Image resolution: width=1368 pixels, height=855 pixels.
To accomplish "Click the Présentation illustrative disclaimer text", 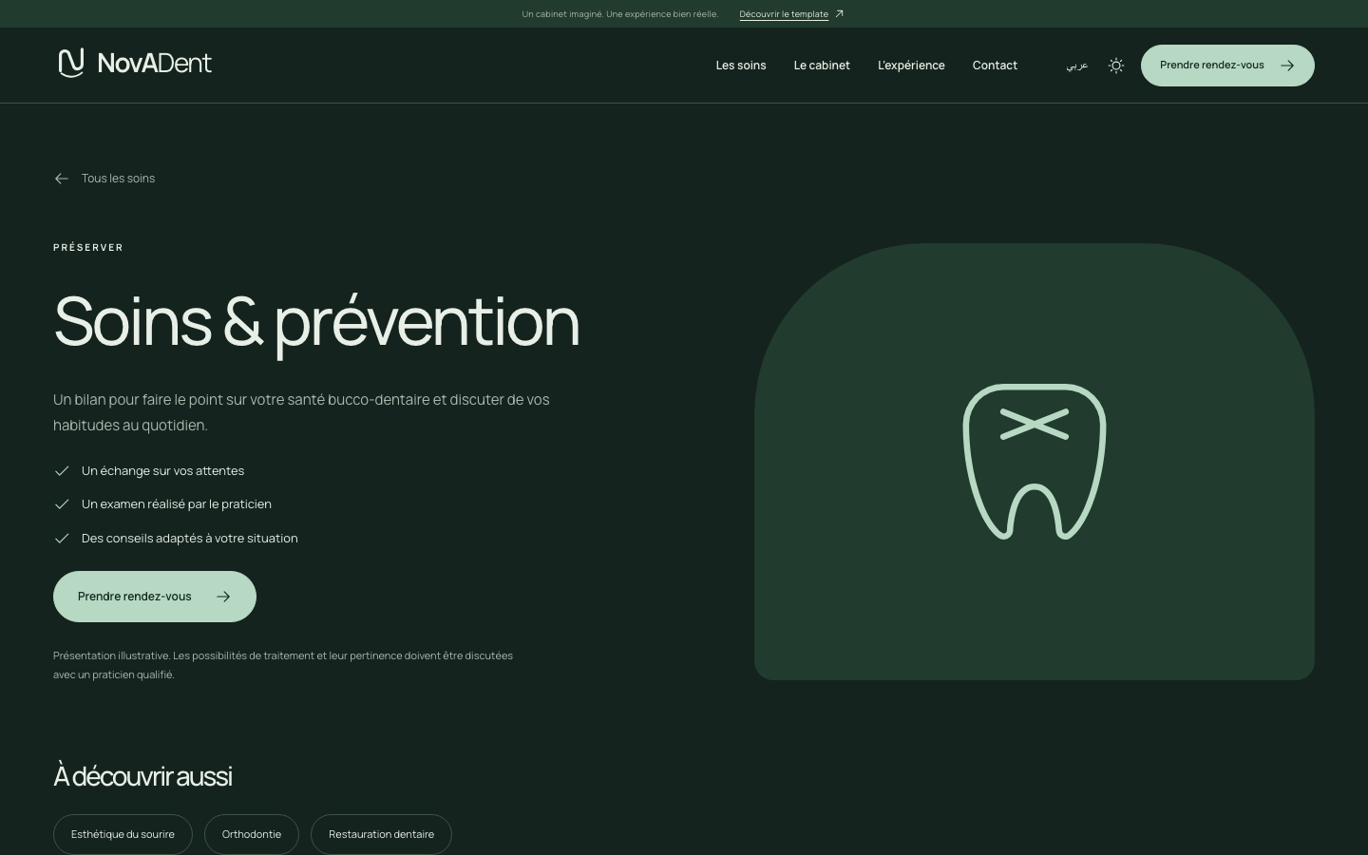I will [x=283, y=665].
